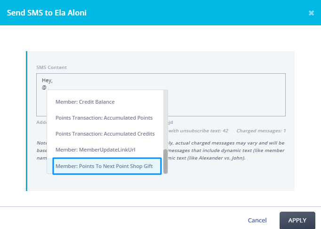Screen dimensions: 321x229
Task: Click the partially hidden label under the text area
Action: click(41, 122)
